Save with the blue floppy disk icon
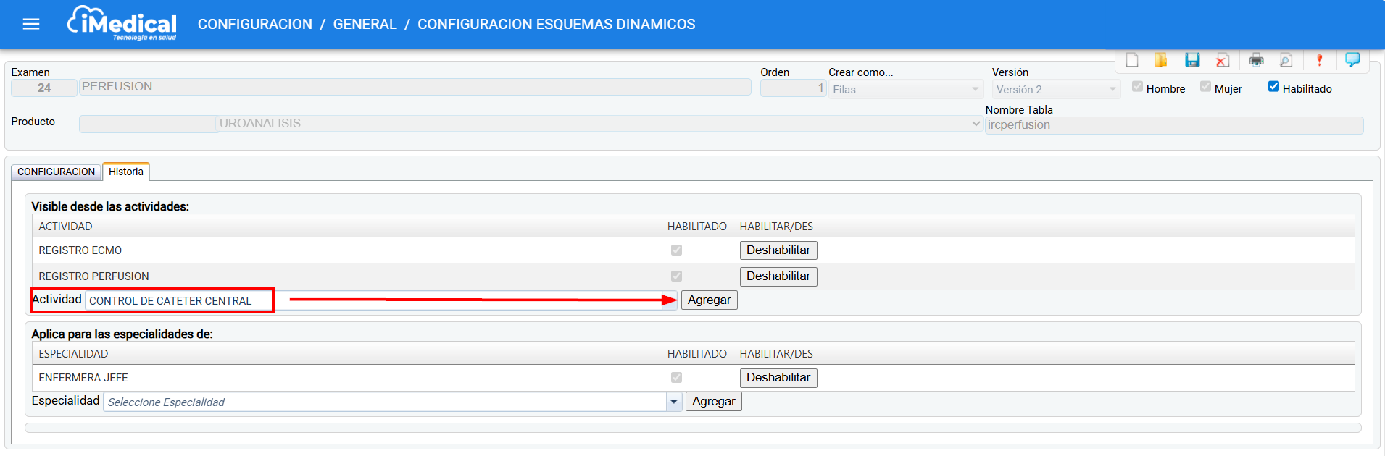The height and width of the screenshot is (456, 1385). tap(1192, 60)
